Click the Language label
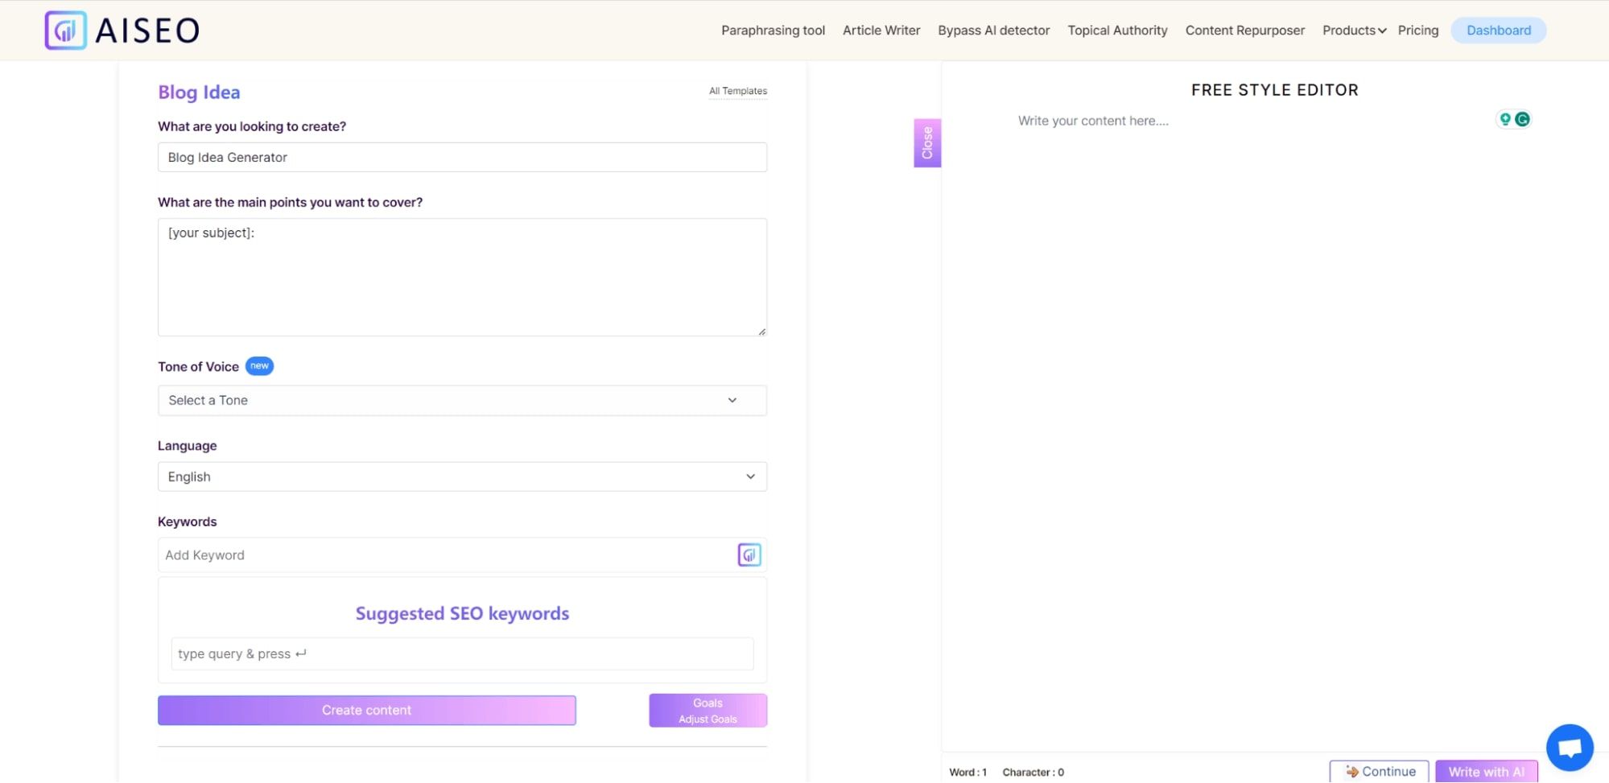Screen dimensions: 1609x783 pos(187,445)
